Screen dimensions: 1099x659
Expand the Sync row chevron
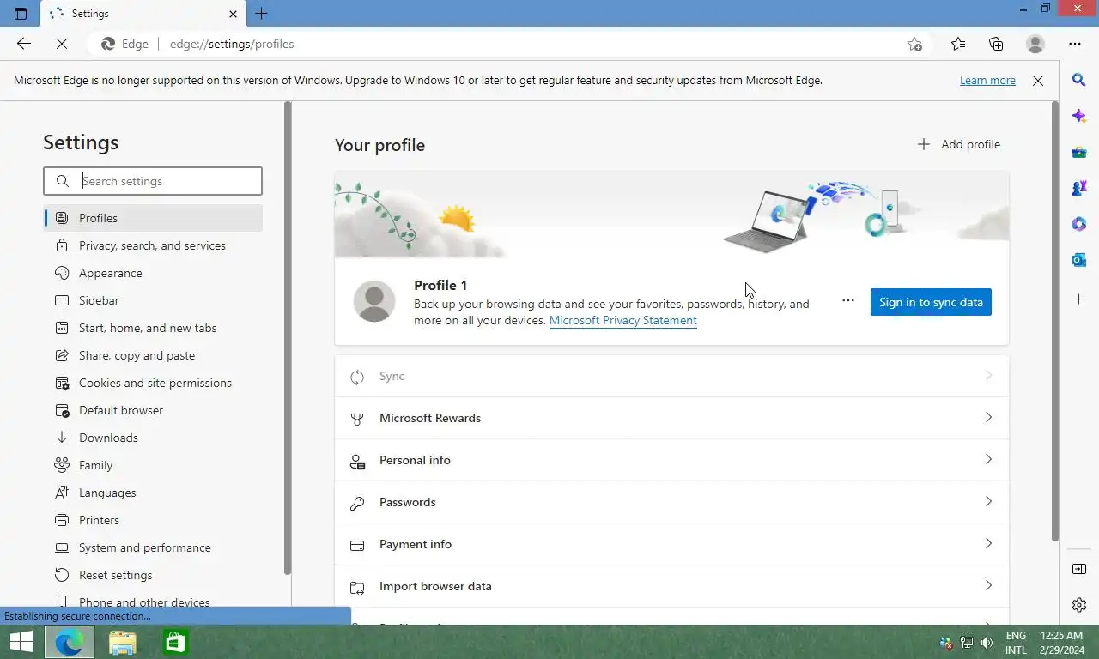click(988, 376)
